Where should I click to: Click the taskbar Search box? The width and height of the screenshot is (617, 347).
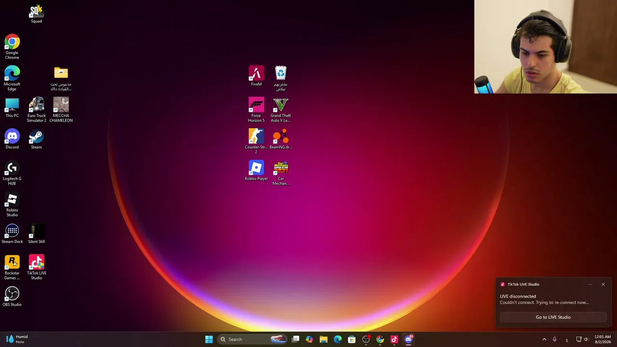pyautogui.click(x=253, y=339)
